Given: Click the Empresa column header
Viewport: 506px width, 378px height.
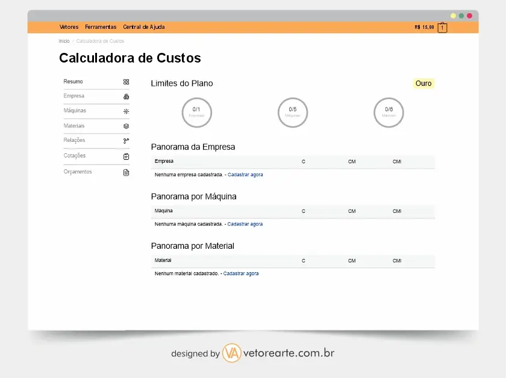Looking at the screenshot, I should tap(164, 161).
